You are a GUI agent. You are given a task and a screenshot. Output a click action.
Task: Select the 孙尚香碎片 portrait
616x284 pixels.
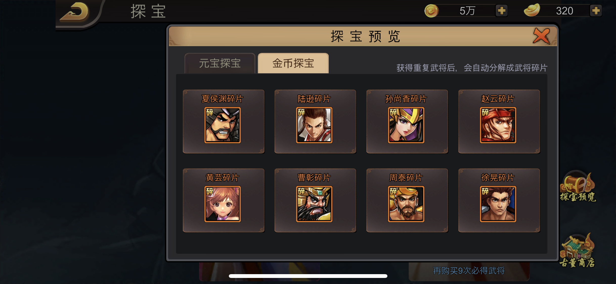(x=406, y=125)
